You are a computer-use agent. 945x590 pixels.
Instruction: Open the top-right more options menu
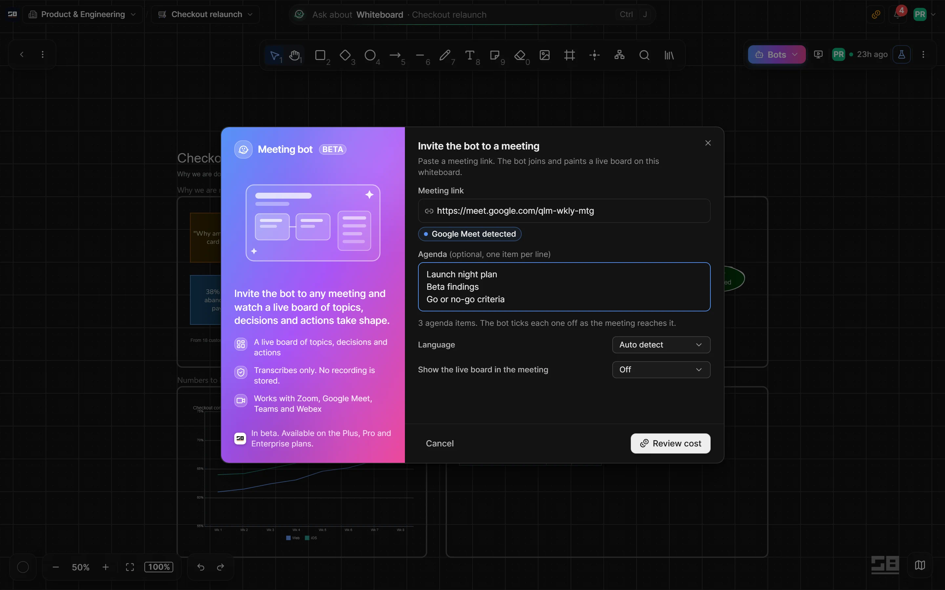(x=923, y=55)
